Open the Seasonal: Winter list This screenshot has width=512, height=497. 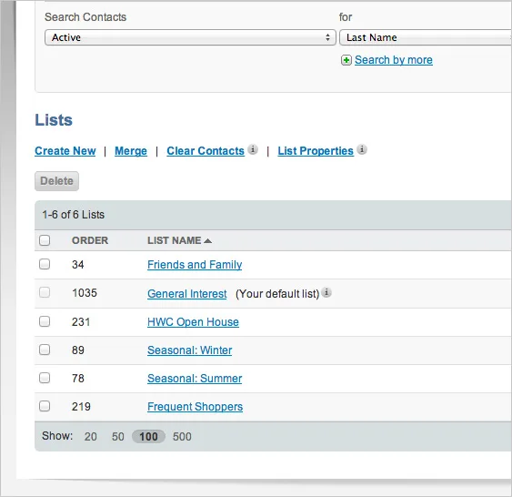(190, 350)
